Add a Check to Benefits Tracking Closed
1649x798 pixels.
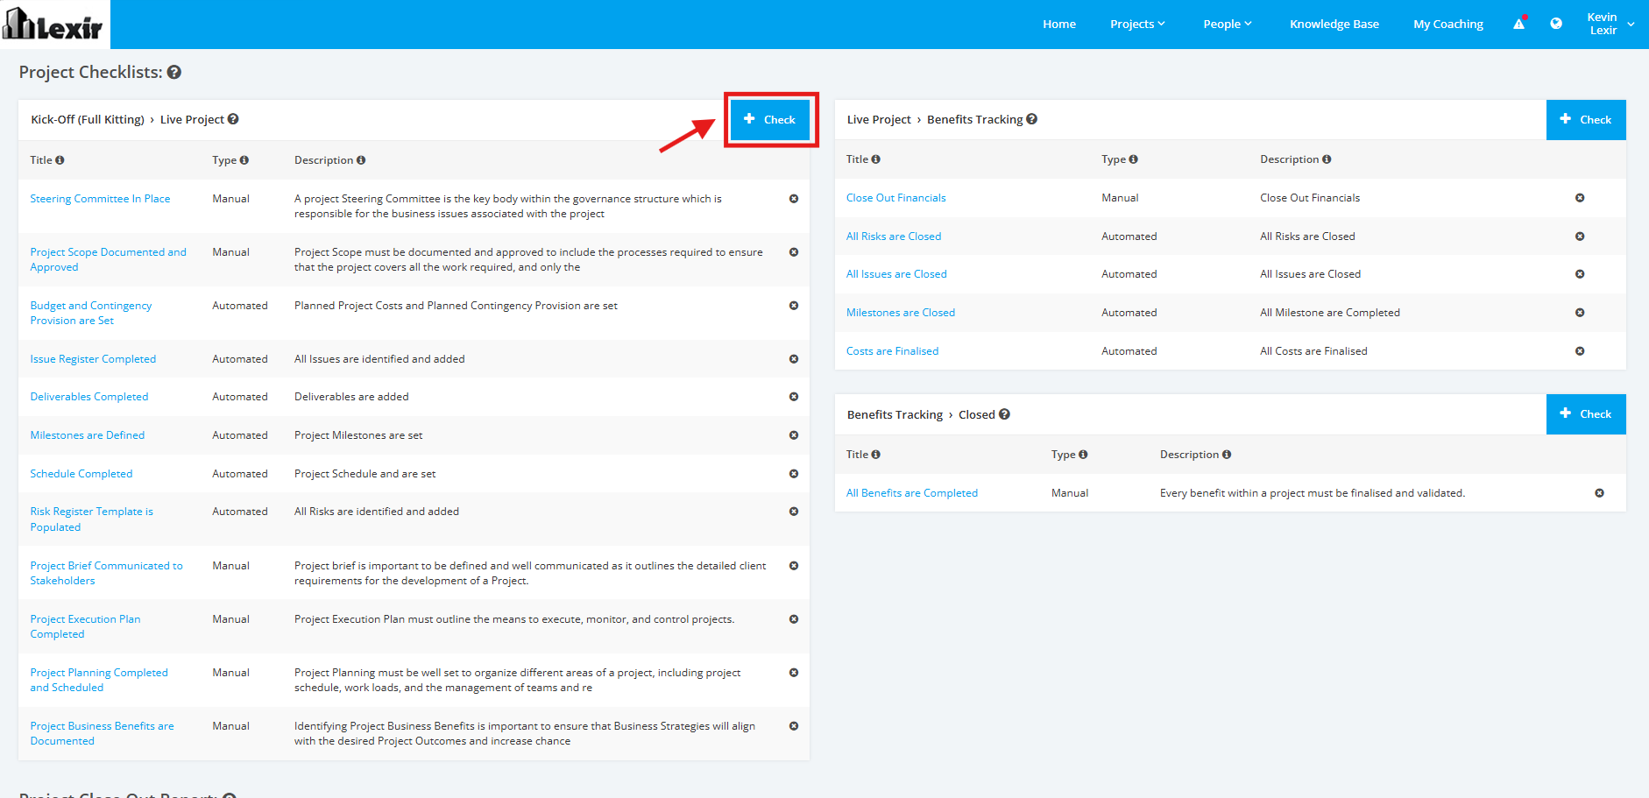pyautogui.click(x=1586, y=414)
